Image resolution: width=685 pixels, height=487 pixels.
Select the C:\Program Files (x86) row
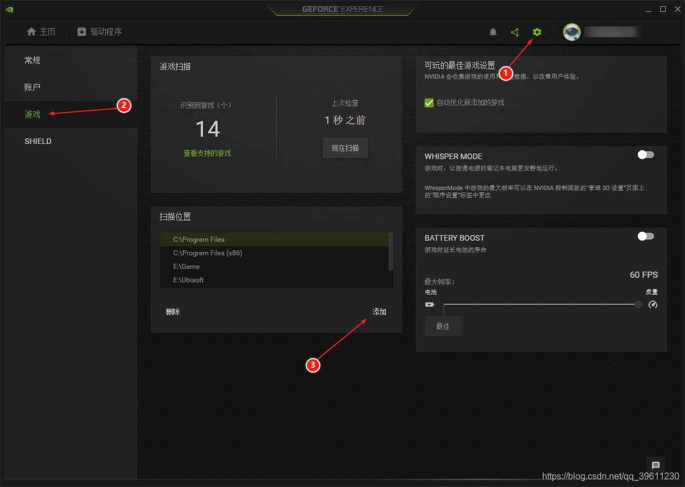pyautogui.click(x=274, y=253)
